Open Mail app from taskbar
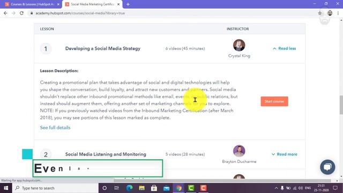The image size is (343, 193). coord(166,188)
